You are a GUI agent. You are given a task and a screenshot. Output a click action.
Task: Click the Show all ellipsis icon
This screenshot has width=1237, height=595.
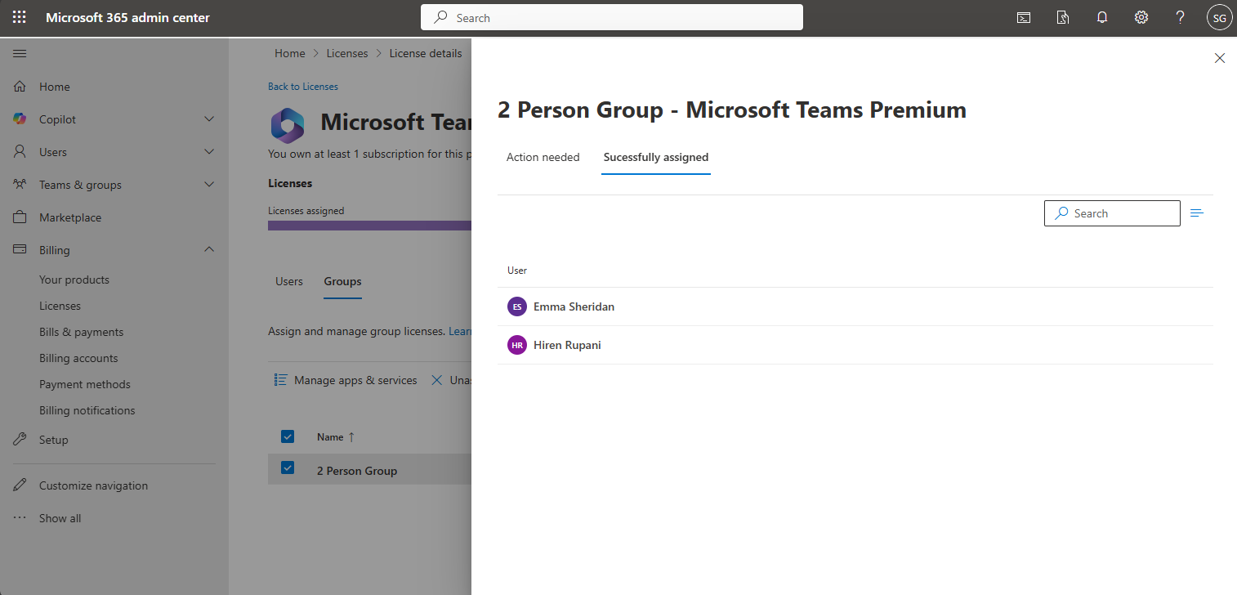20,518
